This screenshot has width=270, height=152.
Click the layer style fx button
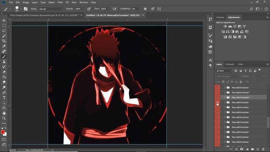[237, 149]
